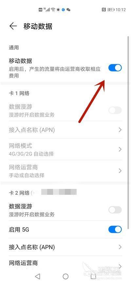Open 卡 2 接入点名称 (APN) entry
This screenshot has width=131, height=284.
65,247
